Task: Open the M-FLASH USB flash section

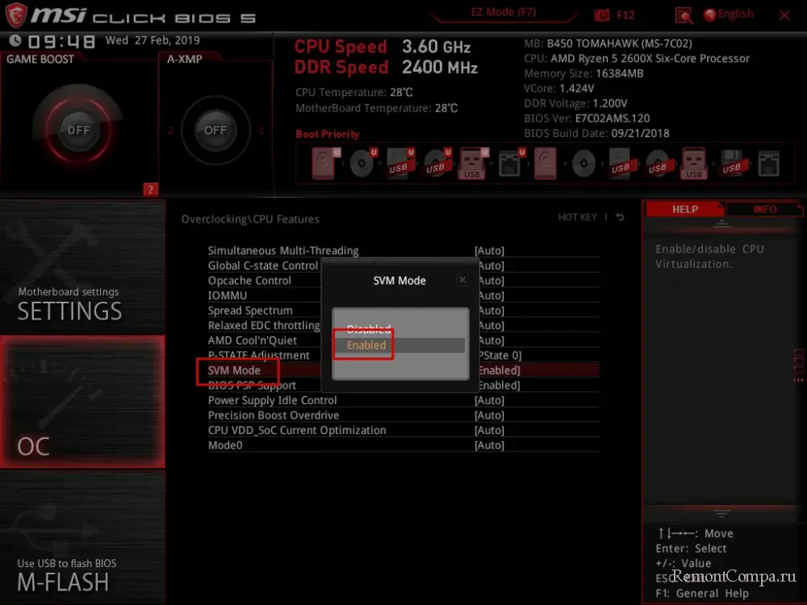Action: 82,536
